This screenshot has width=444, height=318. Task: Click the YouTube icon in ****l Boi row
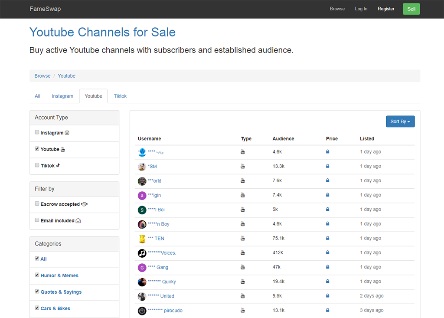click(243, 210)
